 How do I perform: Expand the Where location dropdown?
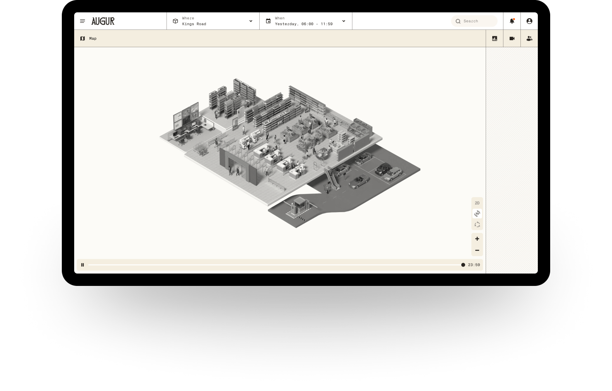click(251, 21)
